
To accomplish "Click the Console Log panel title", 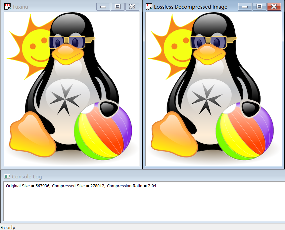I will [27, 177].
